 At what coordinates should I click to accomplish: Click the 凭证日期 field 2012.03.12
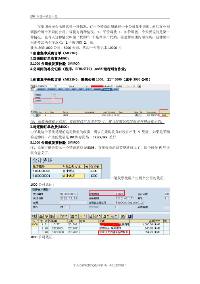pyautogui.click(x=69, y=198)
